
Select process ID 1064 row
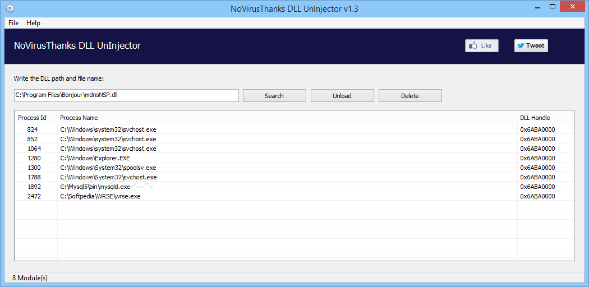tap(294, 149)
